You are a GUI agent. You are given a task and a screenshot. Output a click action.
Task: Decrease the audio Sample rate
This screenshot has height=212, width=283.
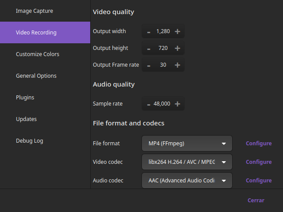point(149,104)
